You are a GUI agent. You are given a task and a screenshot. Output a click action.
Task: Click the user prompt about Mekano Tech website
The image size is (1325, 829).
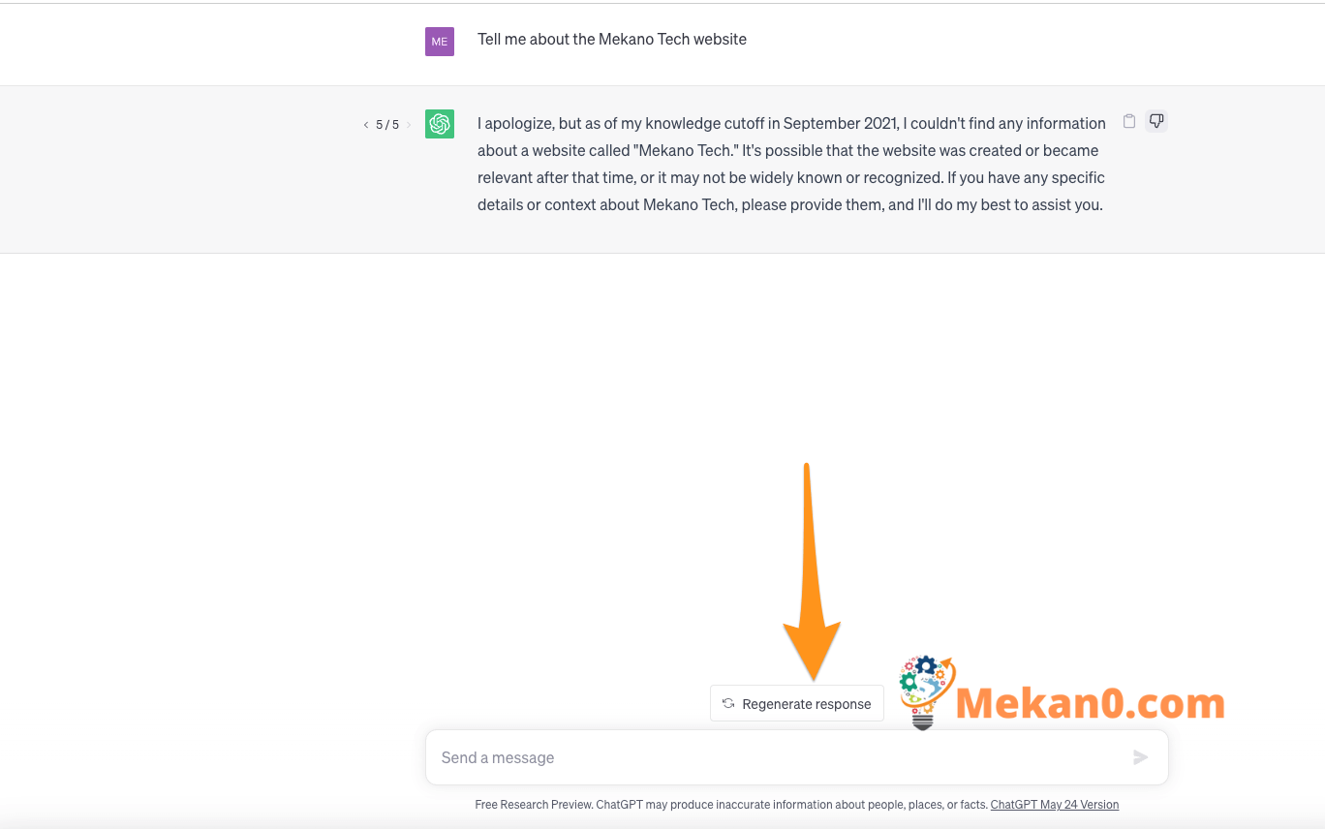point(612,40)
